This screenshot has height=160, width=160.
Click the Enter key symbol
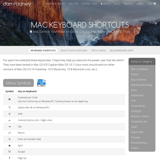(x=10, y=139)
